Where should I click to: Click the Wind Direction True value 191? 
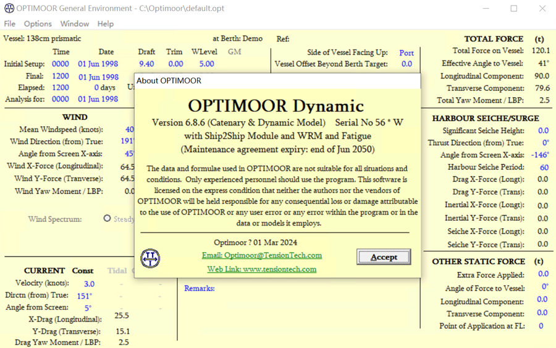127,141
